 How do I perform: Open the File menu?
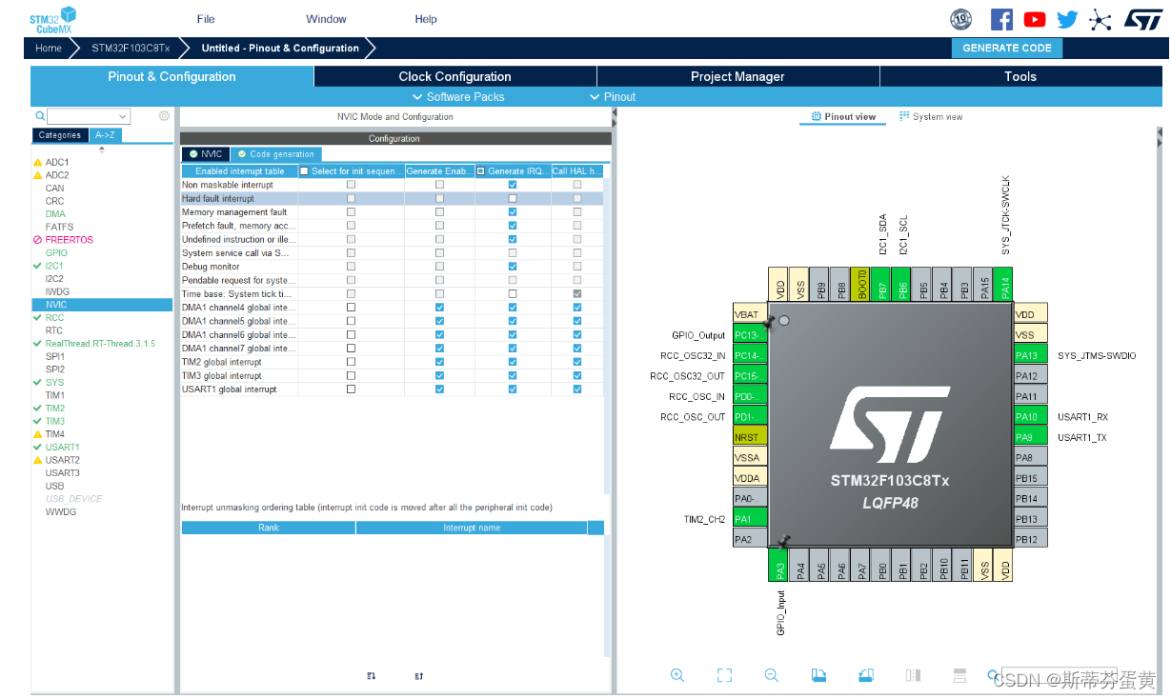206,19
